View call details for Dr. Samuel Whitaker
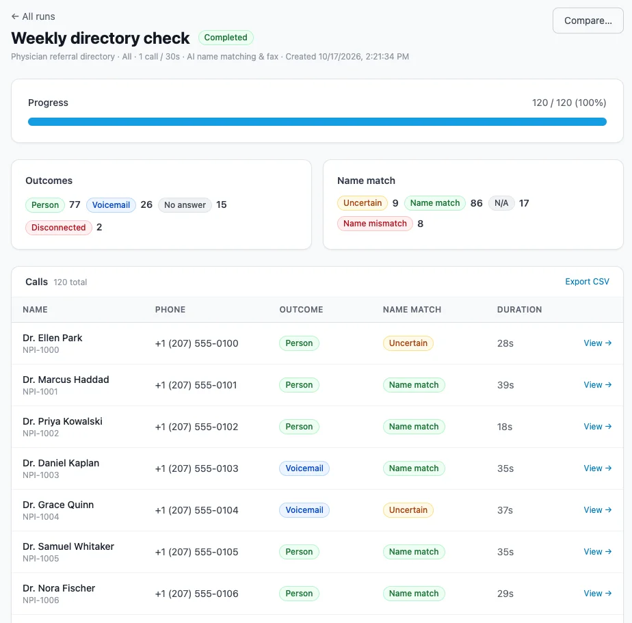Screen dimensions: 632x623 [x=598, y=552]
